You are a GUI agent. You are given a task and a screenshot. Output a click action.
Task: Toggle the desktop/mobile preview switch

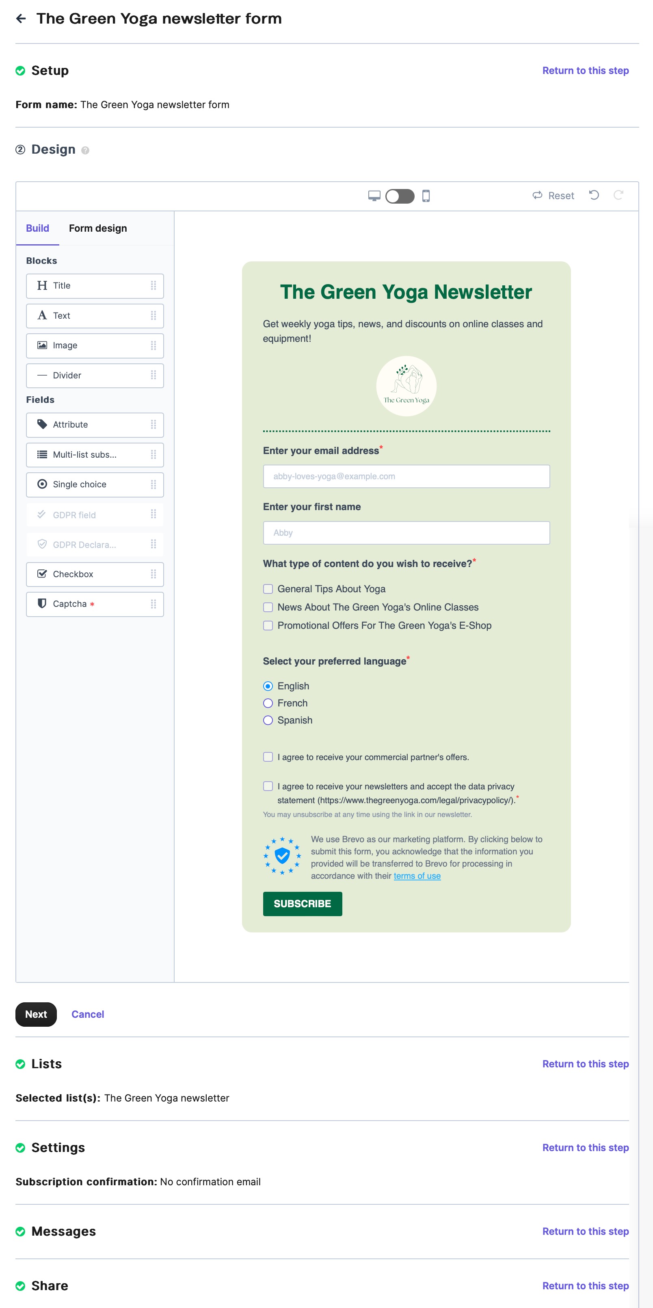[x=400, y=196]
